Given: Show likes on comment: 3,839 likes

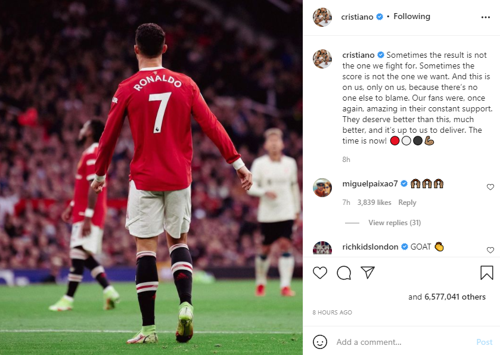Looking at the screenshot, I should 374,203.
